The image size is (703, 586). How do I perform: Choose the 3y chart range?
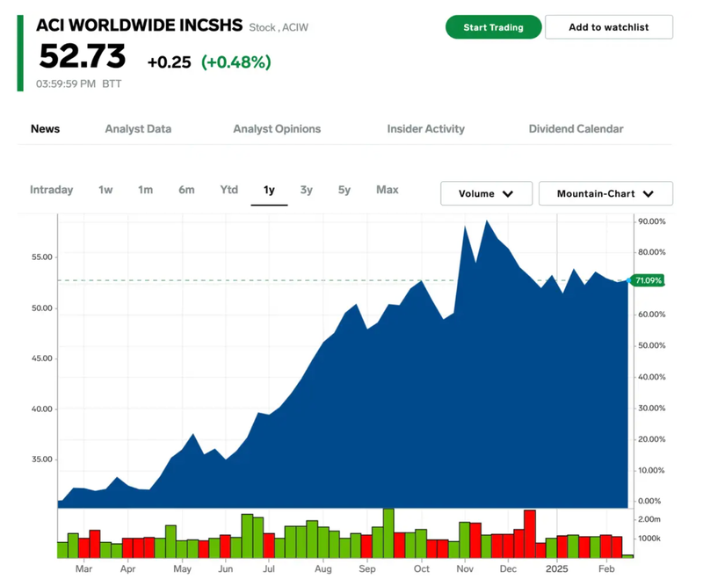306,190
